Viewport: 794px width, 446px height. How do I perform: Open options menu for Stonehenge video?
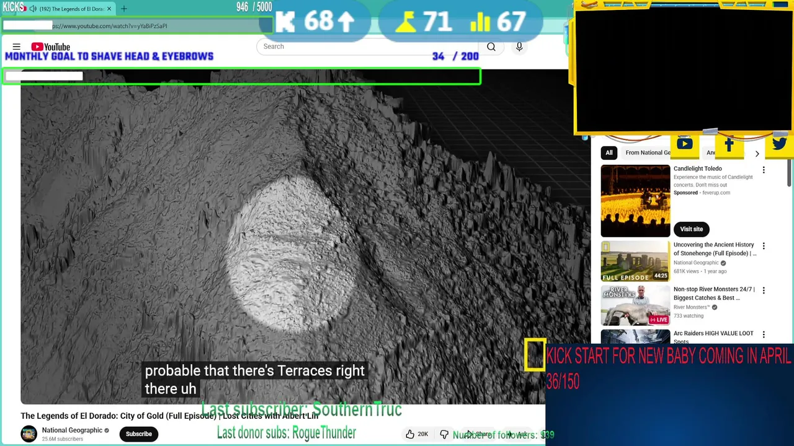pos(764,246)
